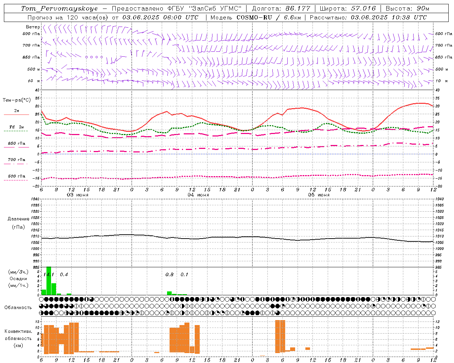Select the (км) unit label

click(18, 345)
